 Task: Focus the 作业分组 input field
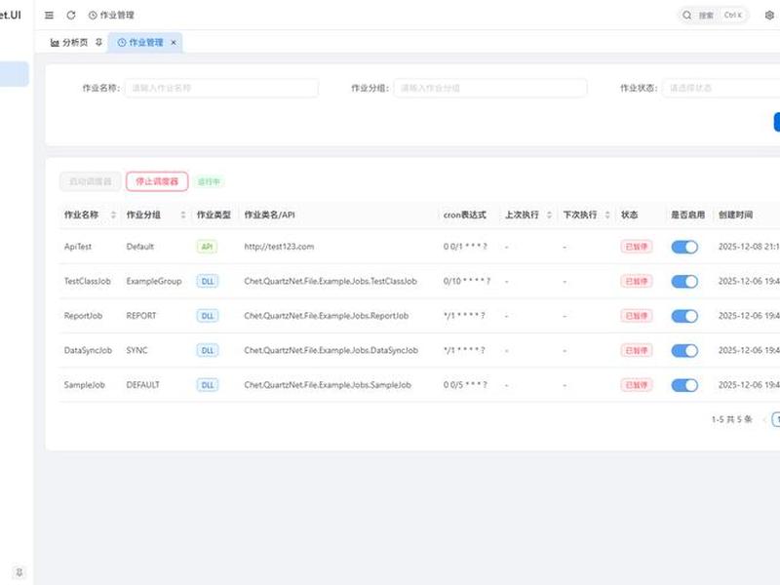[x=490, y=88]
